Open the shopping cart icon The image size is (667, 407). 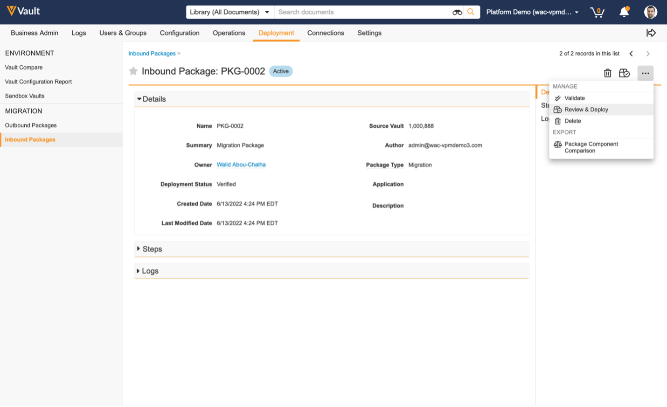coord(597,12)
